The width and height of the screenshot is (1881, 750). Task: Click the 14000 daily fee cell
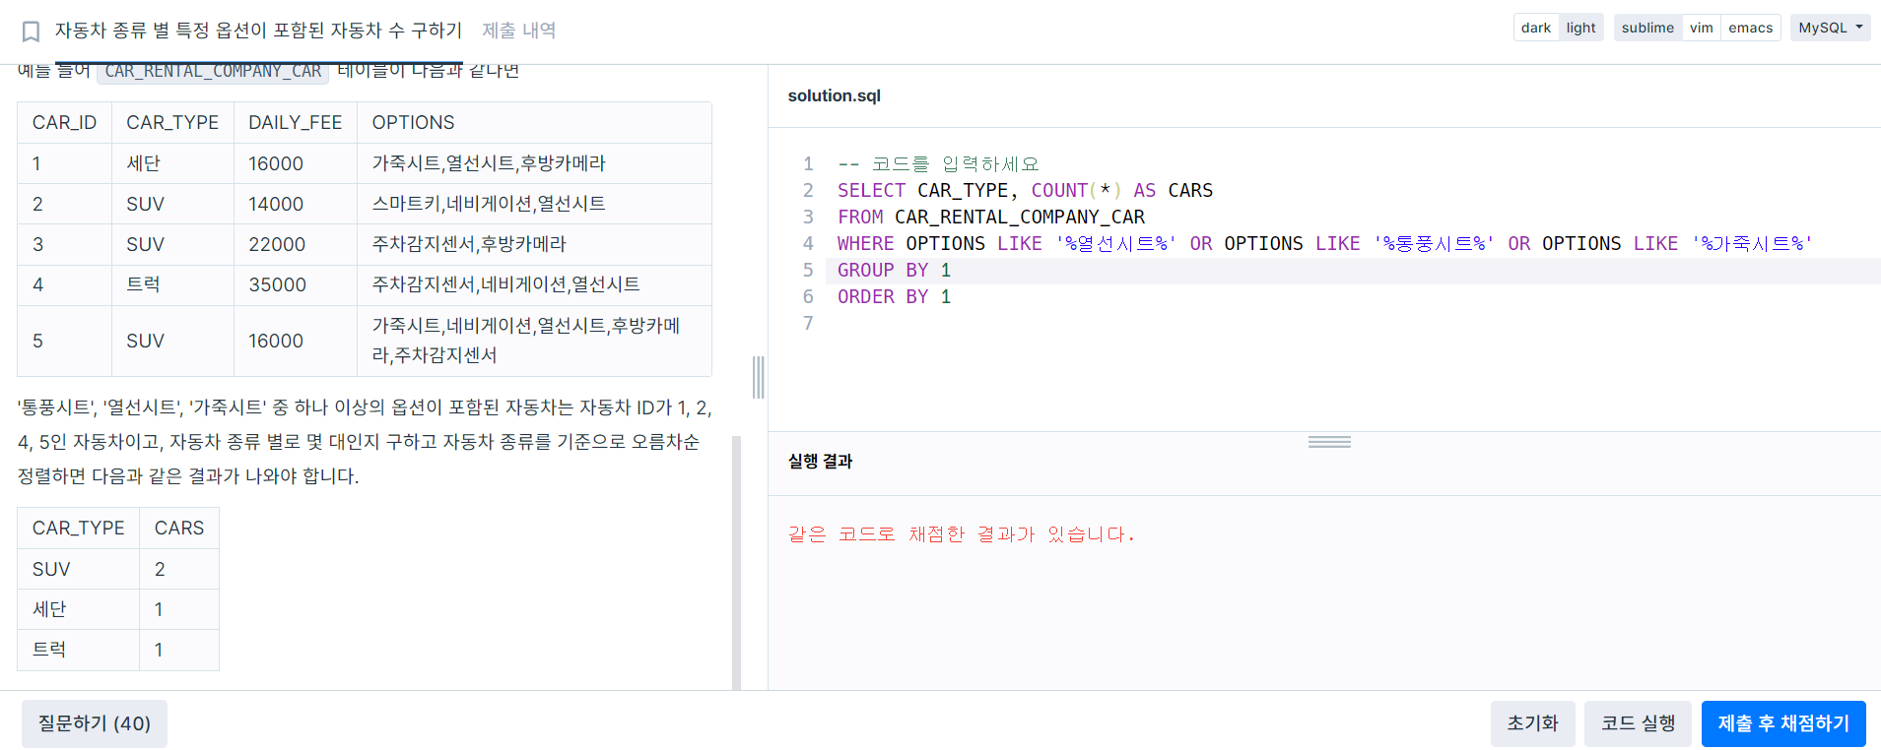(295, 204)
